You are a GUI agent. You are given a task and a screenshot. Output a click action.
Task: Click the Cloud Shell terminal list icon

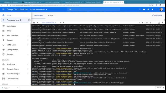click(x=34, y=22)
